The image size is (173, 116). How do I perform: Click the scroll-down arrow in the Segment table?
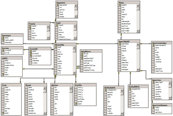pyautogui.click(x=76, y=16)
